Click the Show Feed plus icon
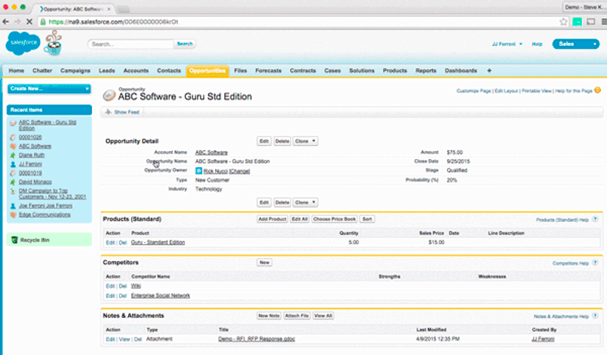 109,112
